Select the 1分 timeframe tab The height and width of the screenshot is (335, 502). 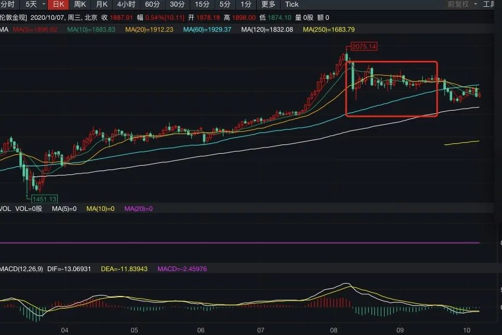tap(246, 5)
